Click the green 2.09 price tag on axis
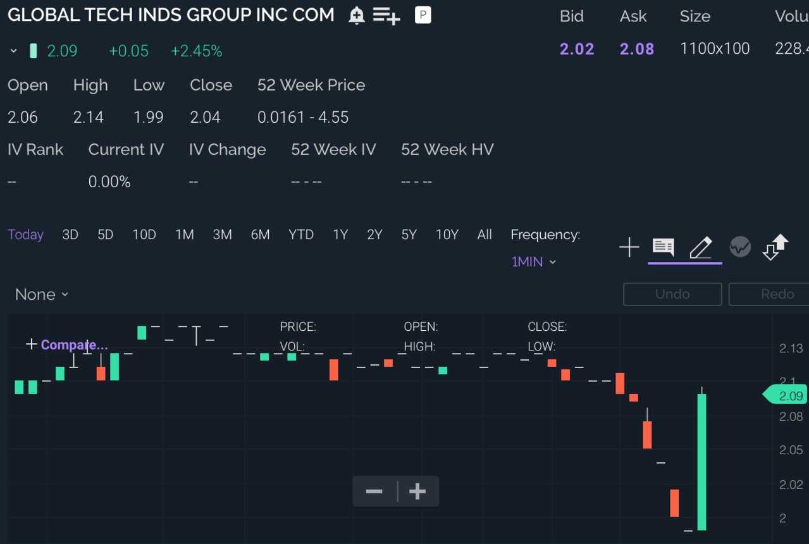The height and width of the screenshot is (544, 809). (785, 396)
